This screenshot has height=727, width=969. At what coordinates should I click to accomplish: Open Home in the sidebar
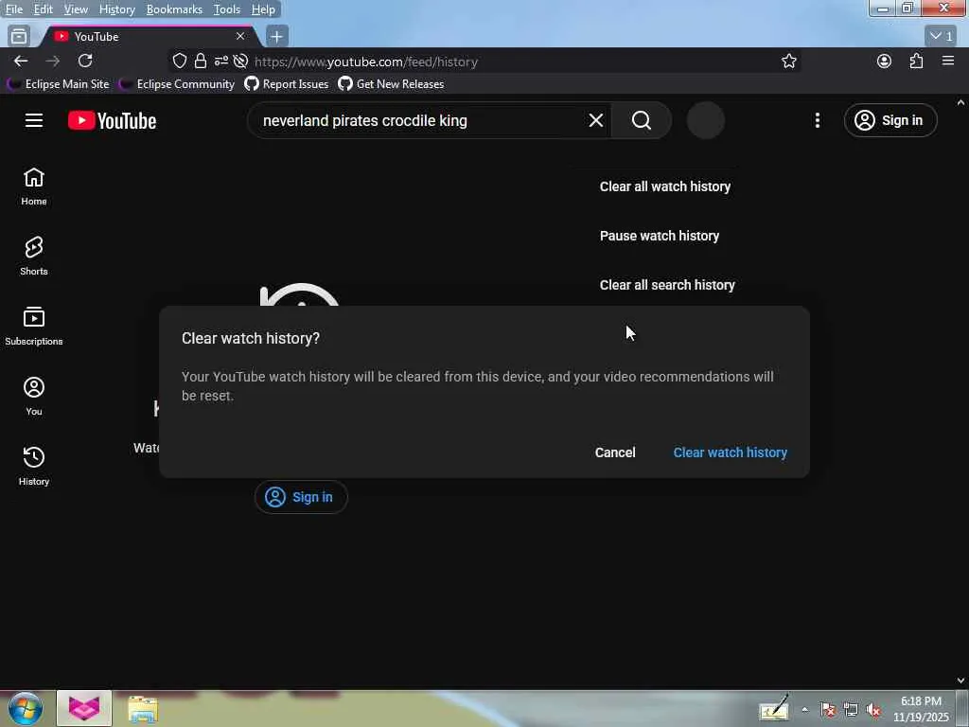34,186
